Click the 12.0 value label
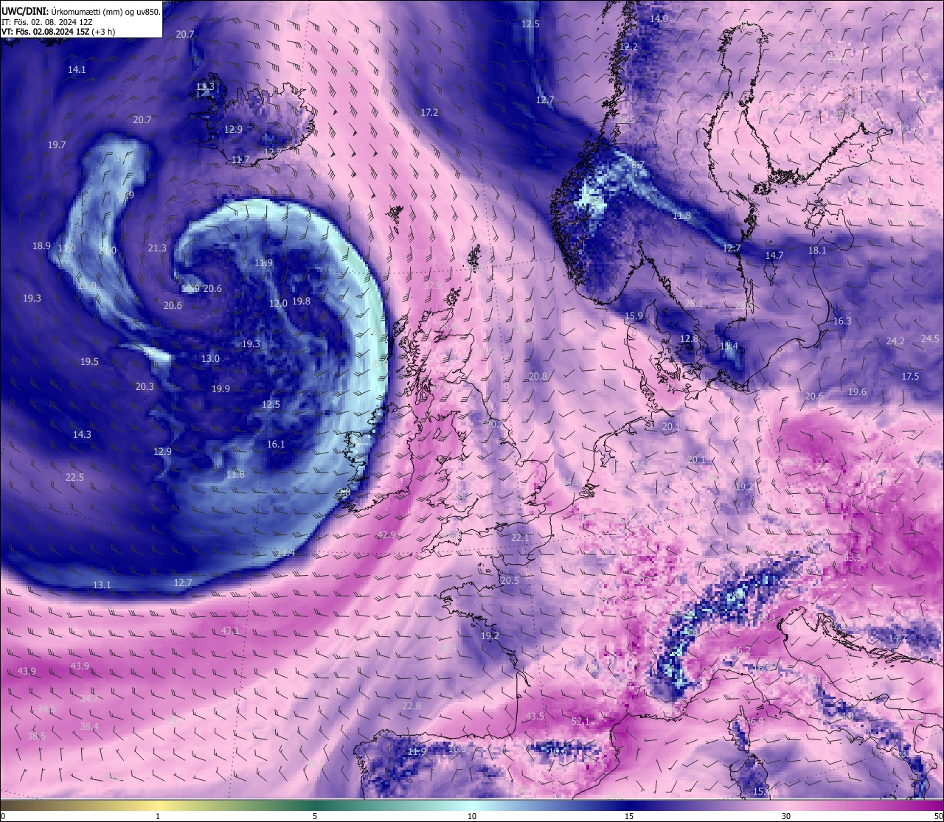 click(278, 304)
